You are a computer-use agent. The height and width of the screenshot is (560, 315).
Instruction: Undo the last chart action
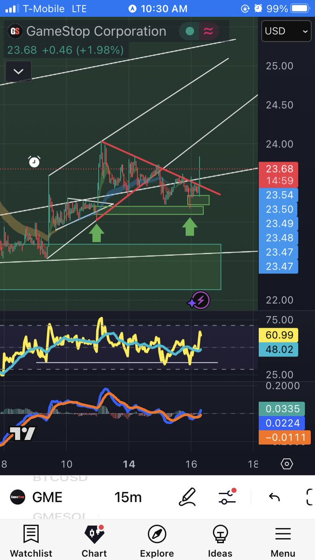(x=274, y=497)
